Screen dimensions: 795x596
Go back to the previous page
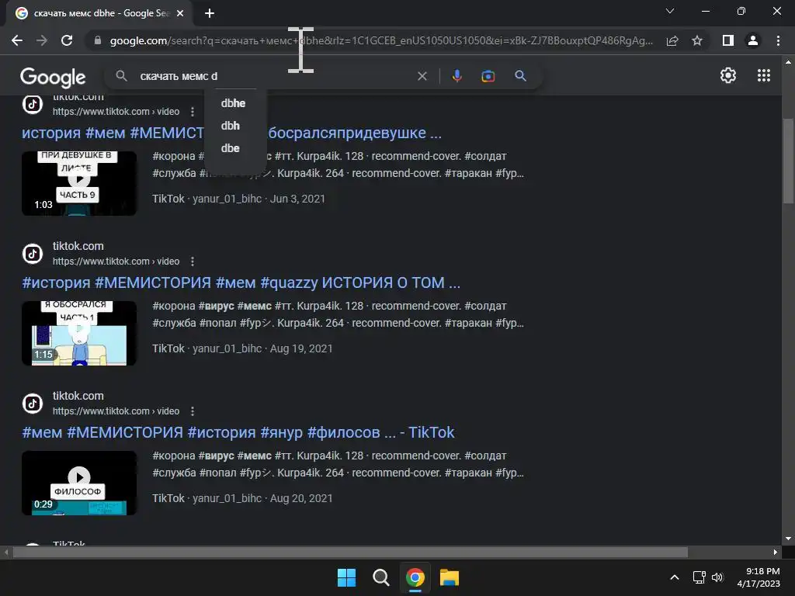coord(17,40)
